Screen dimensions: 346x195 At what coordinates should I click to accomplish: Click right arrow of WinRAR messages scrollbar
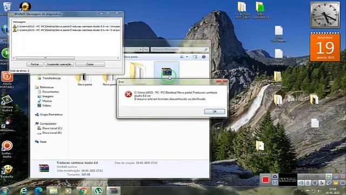[118, 58]
